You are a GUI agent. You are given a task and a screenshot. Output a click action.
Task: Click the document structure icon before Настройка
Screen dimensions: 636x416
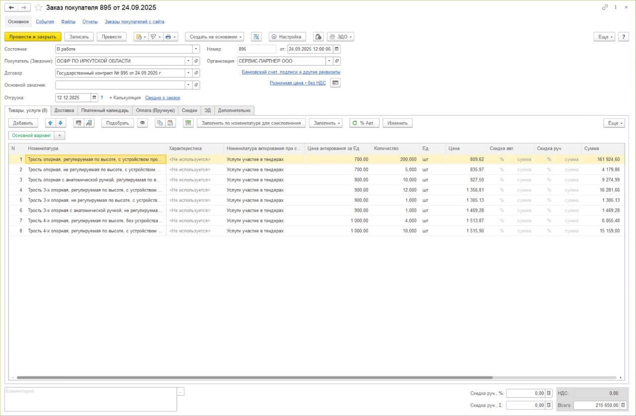256,37
